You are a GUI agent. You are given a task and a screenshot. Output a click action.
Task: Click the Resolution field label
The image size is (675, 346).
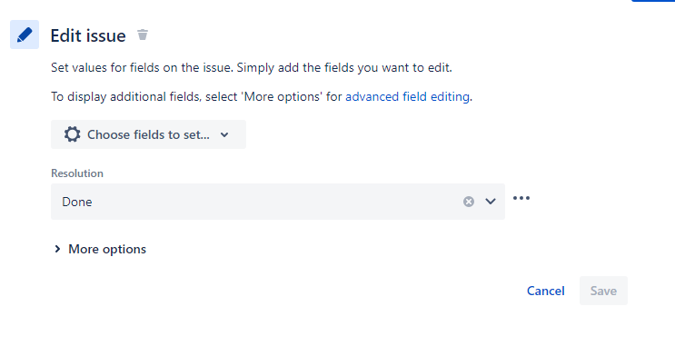(x=77, y=173)
